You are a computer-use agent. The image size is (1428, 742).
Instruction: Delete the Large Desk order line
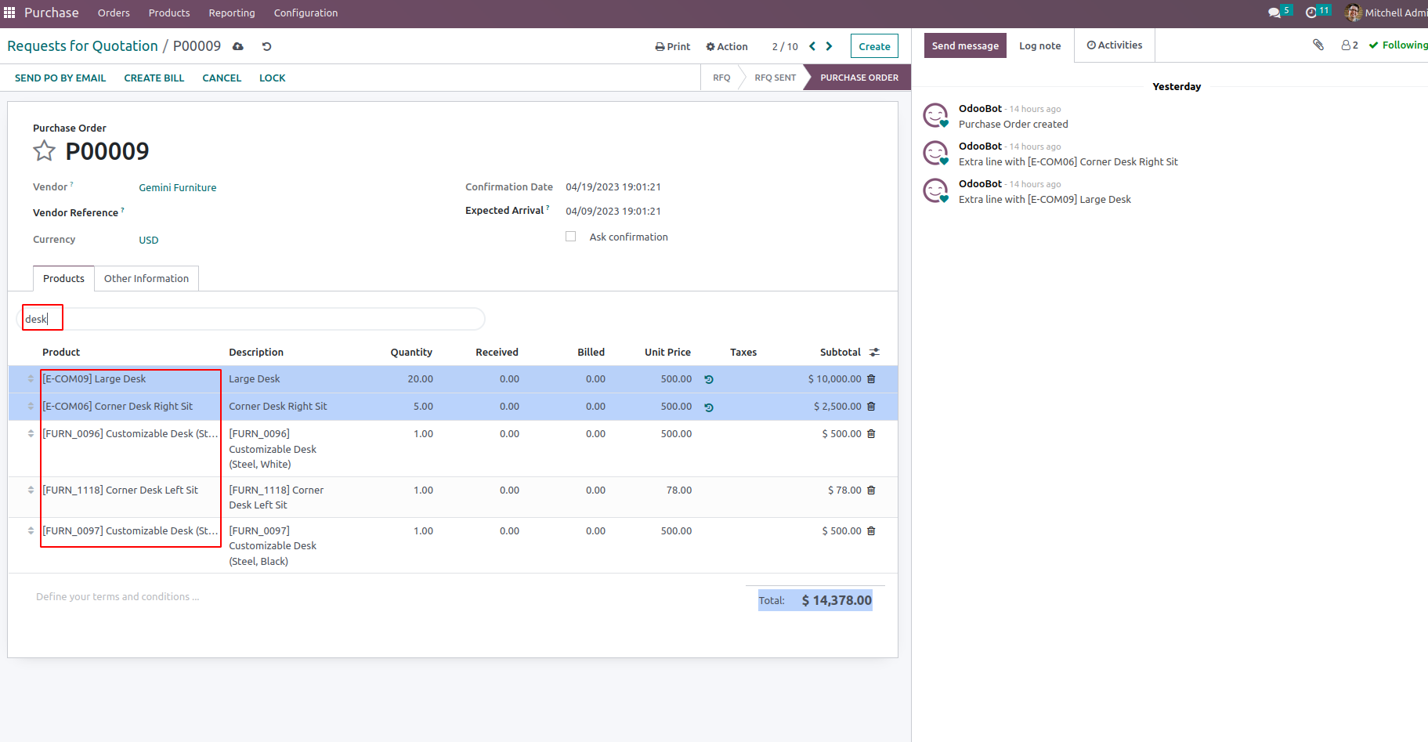point(871,379)
